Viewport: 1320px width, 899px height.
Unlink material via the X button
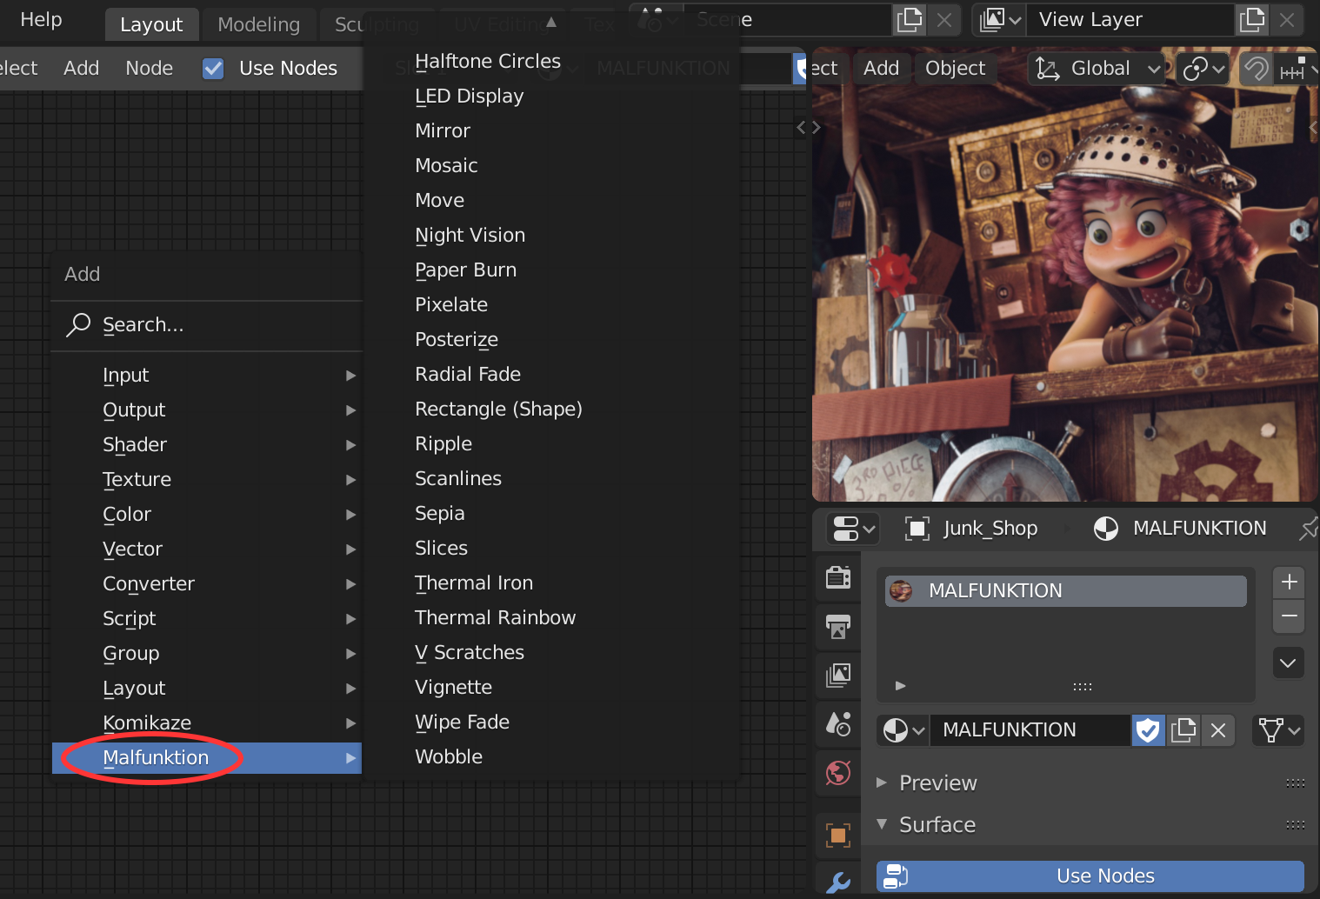[1217, 730]
